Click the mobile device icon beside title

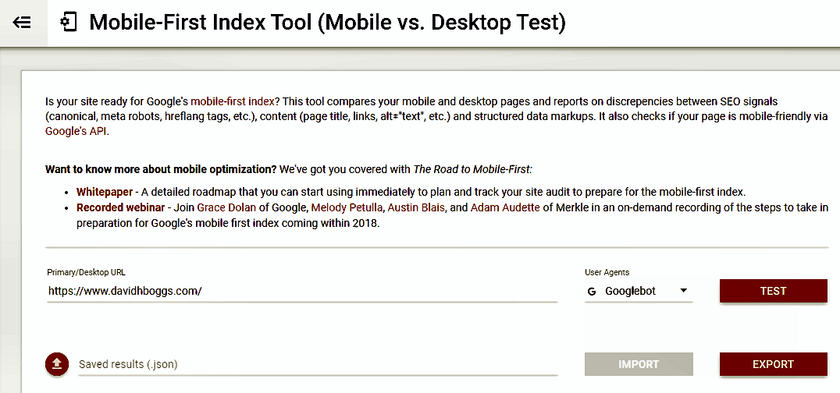pos(69,23)
